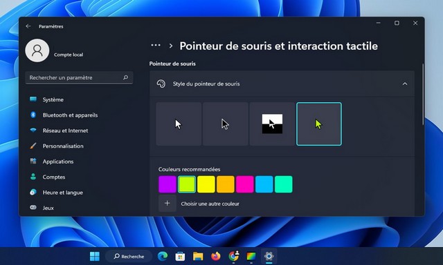The width and height of the screenshot is (443, 265).
Task: Click the Compte local account label
Action: click(x=69, y=55)
